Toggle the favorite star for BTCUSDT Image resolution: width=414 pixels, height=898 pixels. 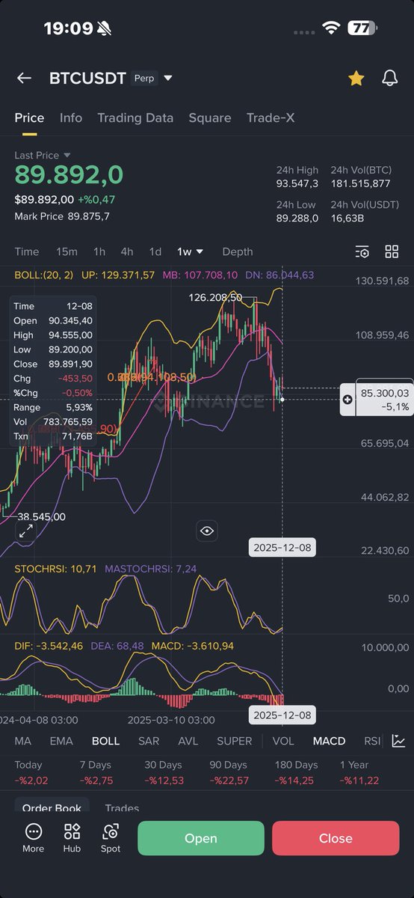click(x=356, y=78)
